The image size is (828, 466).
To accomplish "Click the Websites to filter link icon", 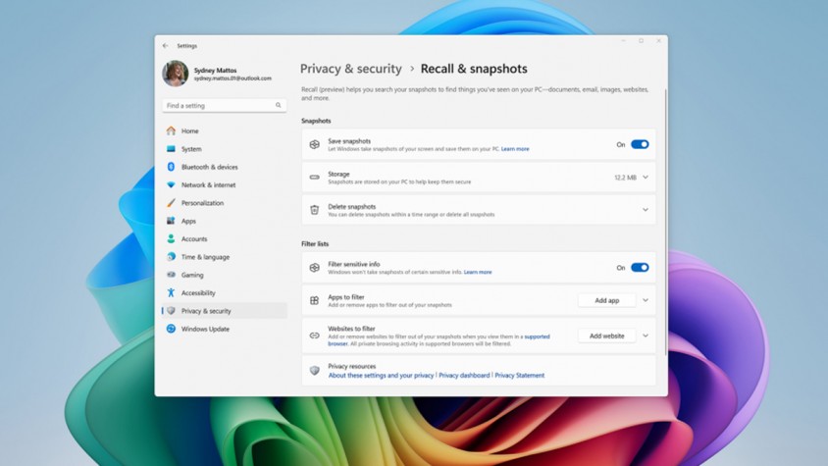I will (x=314, y=336).
